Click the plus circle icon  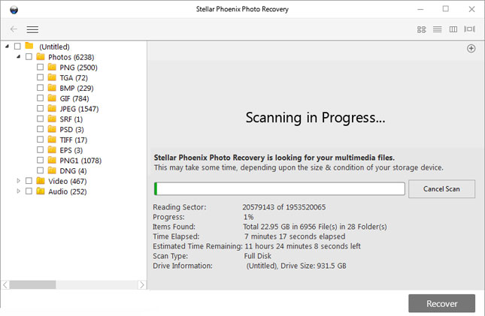(x=471, y=49)
